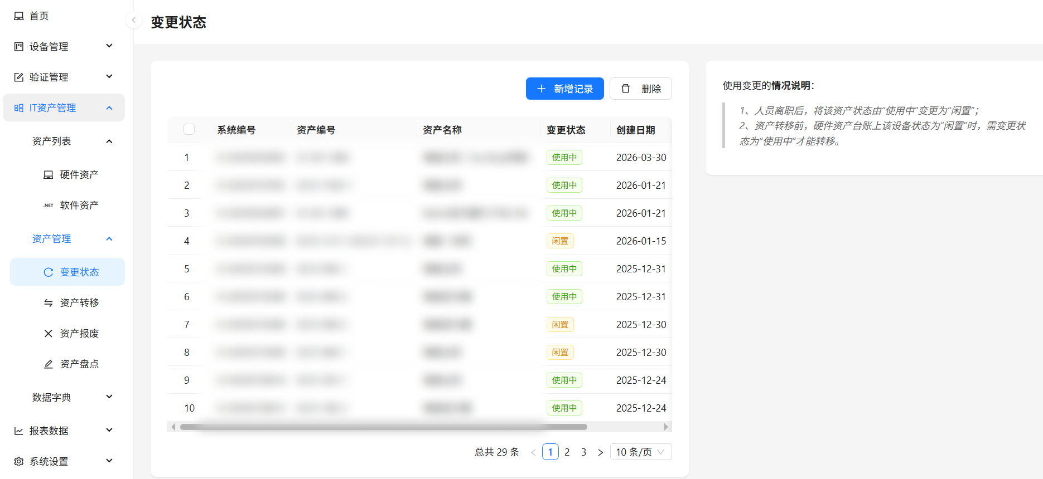The height and width of the screenshot is (479, 1043).
Task: Click the home monitor icon in sidebar
Action: point(19,16)
